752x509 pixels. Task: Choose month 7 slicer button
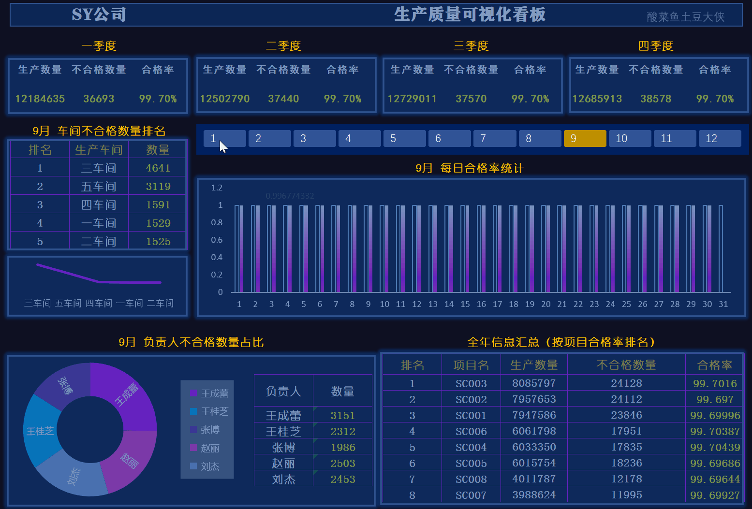(x=494, y=139)
